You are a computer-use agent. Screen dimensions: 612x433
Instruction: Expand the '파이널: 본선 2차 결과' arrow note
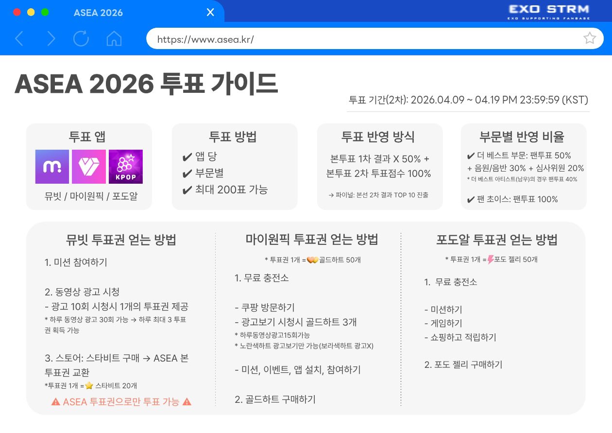(x=380, y=196)
